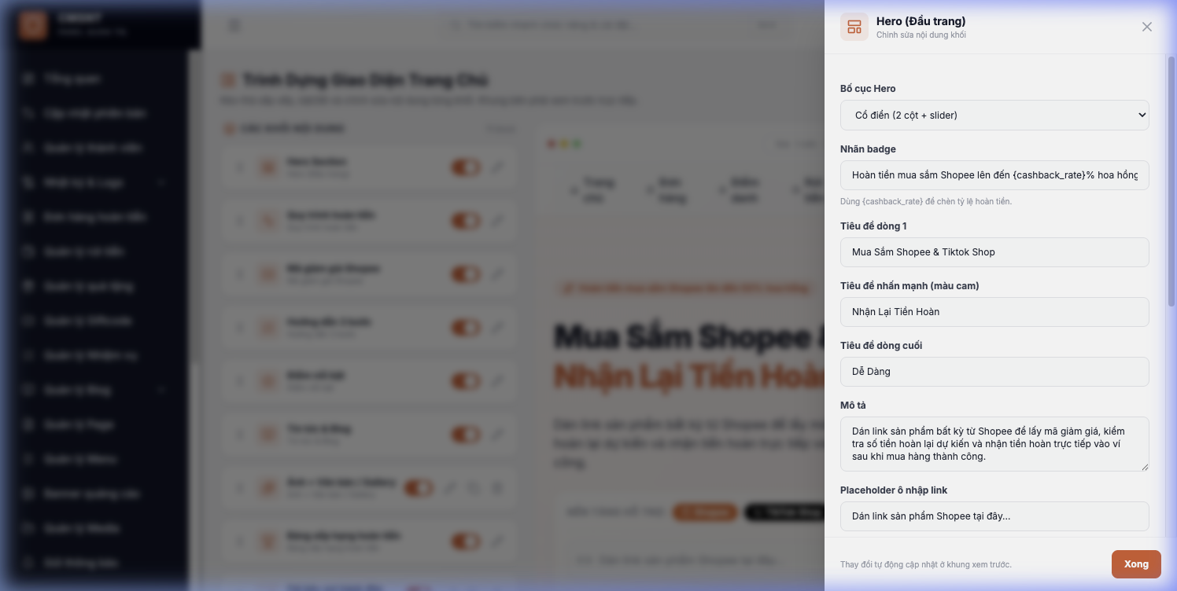This screenshot has width=1177, height=591.
Task: Open Tổng quan in the sidebar
Action: [94, 79]
